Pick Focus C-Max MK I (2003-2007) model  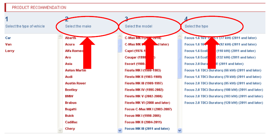(x=148, y=109)
